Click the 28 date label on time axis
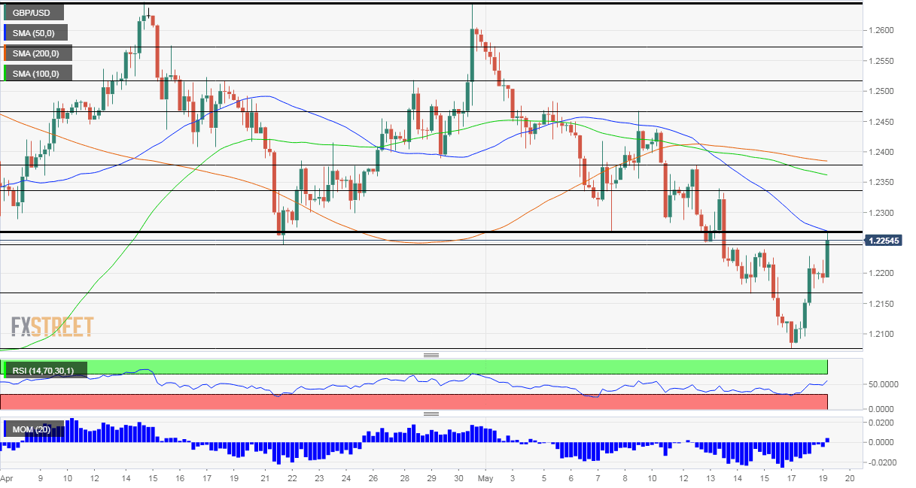Image resolution: width=916 pixels, height=488 pixels. tap(404, 478)
